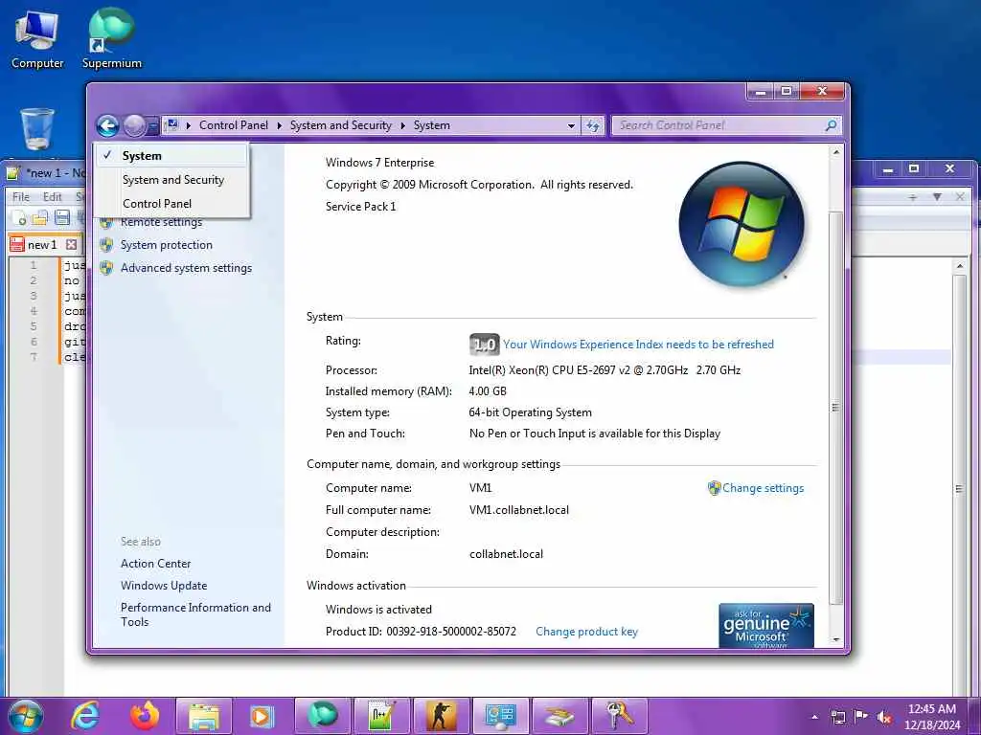The height and width of the screenshot is (735, 981).
Task: Open Counter-Strike icon in taskbar
Action: coord(441,716)
